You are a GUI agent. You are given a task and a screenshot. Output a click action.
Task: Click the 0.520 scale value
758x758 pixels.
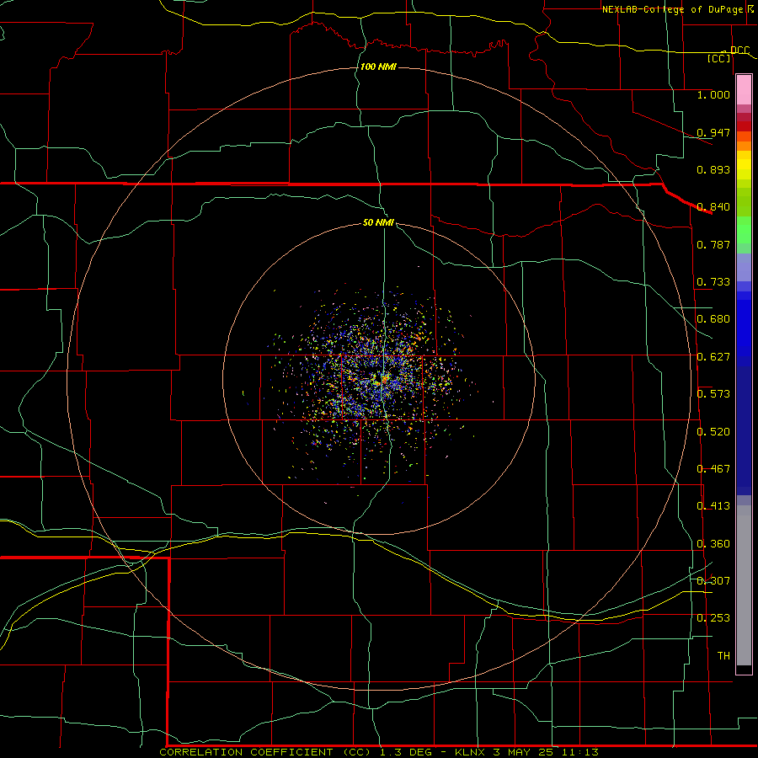[x=713, y=432]
